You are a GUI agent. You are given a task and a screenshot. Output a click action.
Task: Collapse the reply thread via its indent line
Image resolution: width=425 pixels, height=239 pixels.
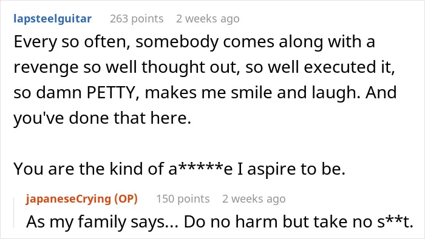coord(14,213)
